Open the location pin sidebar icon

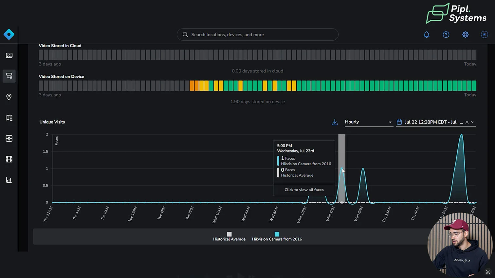tap(9, 97)
